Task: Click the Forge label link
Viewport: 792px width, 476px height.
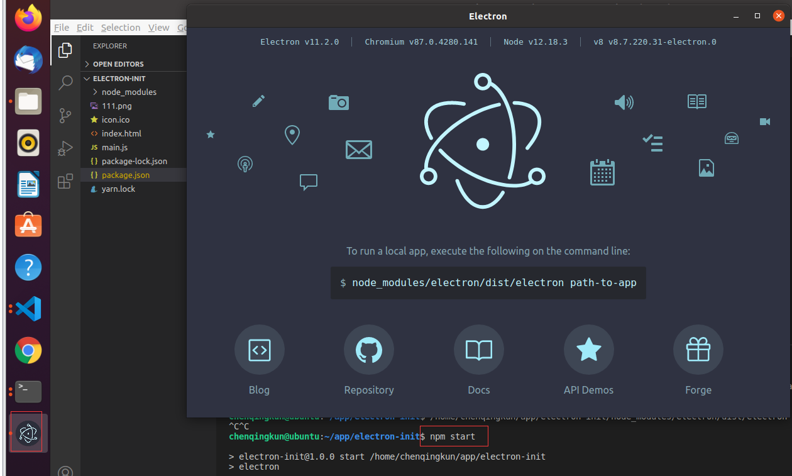Action: (x=698, y=390)
